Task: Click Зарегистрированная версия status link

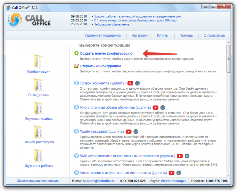Action: pos(38,180)
